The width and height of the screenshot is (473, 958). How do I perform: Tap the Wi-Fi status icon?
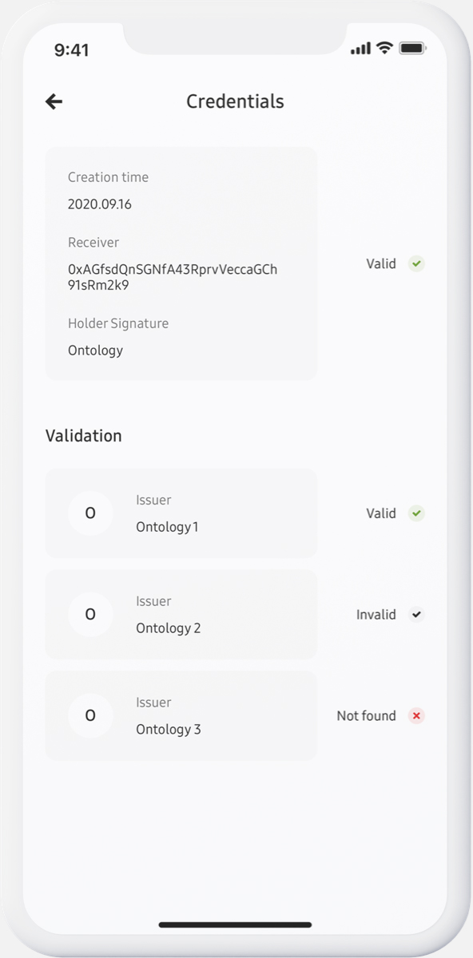(385, 49)
